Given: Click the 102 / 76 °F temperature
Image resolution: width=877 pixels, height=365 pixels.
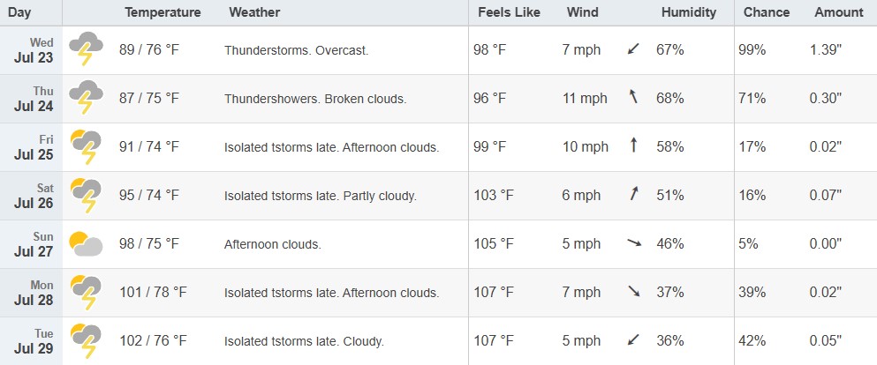Looking at the screenshot, I should coord(153,340).
